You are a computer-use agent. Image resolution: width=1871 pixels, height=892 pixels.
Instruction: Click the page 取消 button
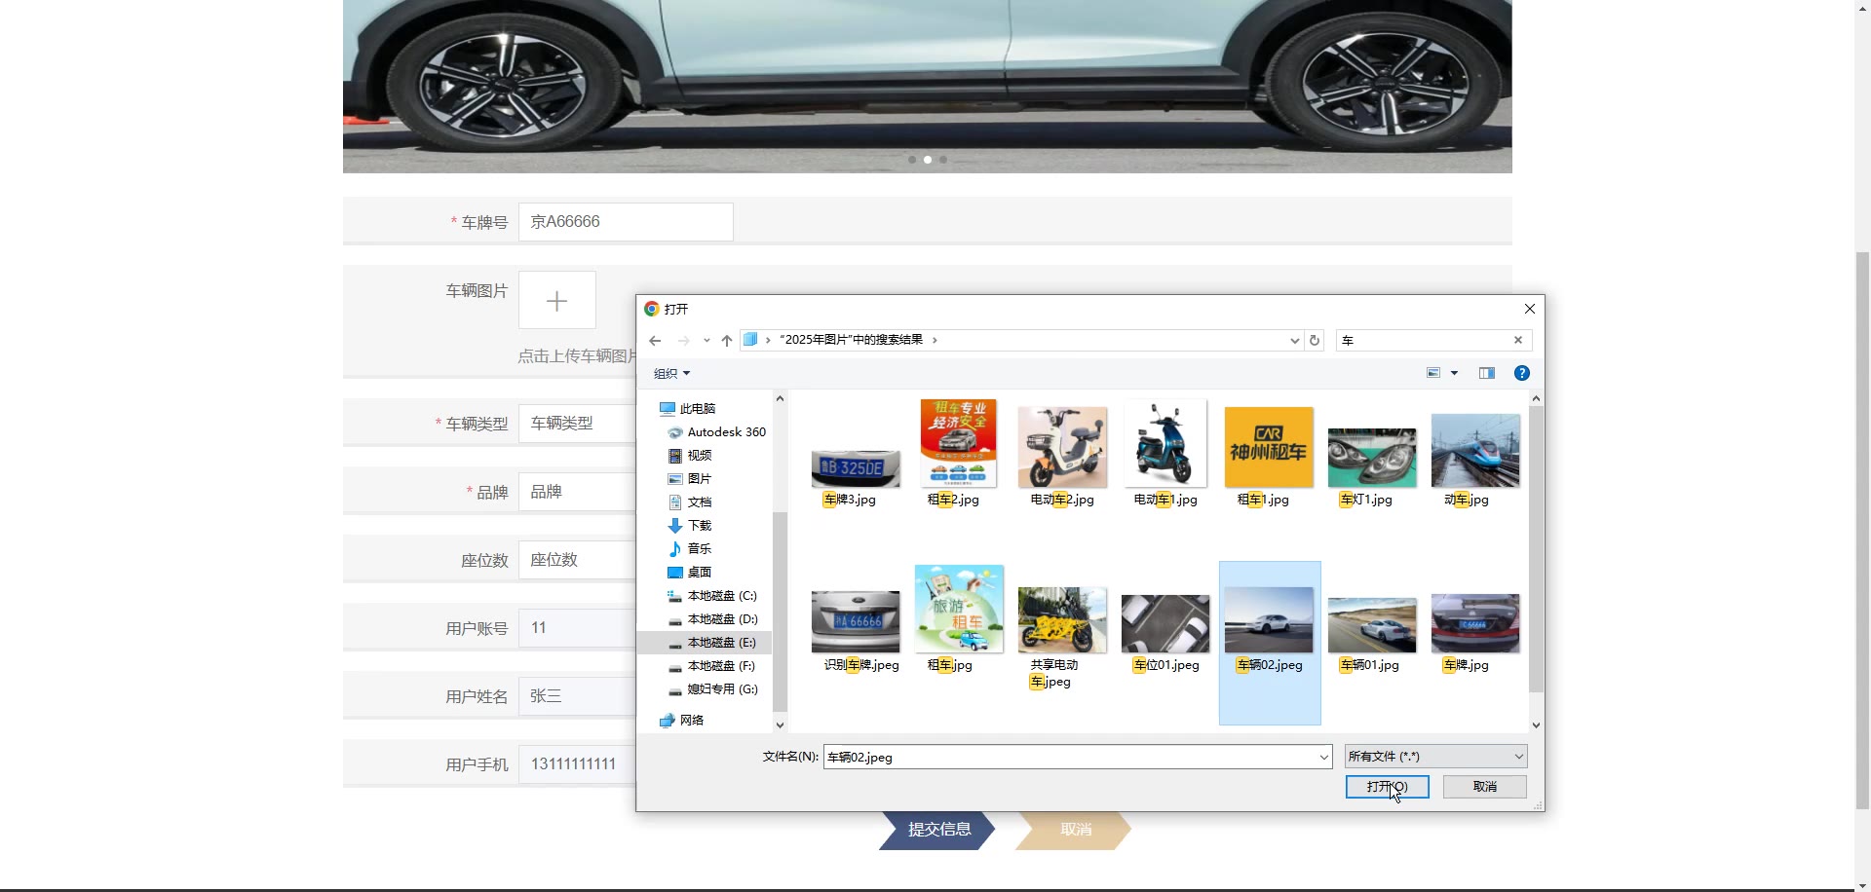pos(1074,830)
